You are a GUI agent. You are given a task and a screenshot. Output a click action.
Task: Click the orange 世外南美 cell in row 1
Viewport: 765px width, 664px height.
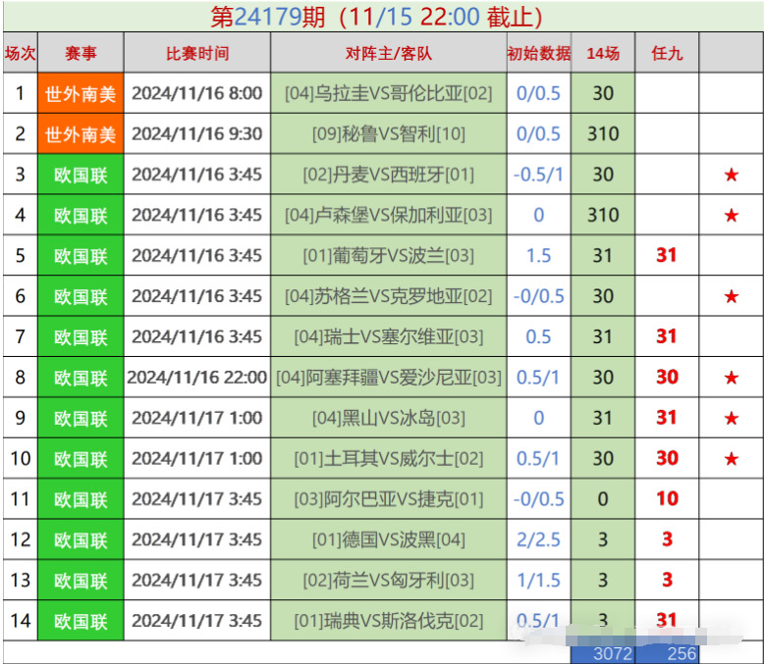pos(81,94)
